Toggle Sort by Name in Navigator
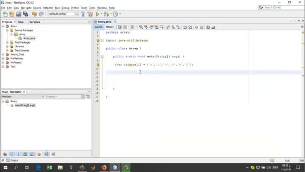305x172 pixels. tap(46, 154)
